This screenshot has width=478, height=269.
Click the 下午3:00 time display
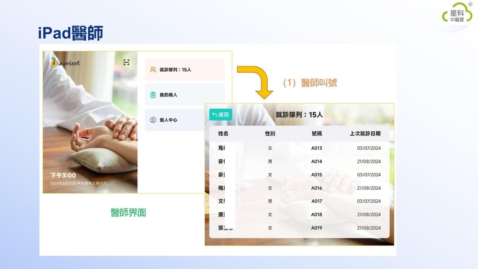pos(63,175)
